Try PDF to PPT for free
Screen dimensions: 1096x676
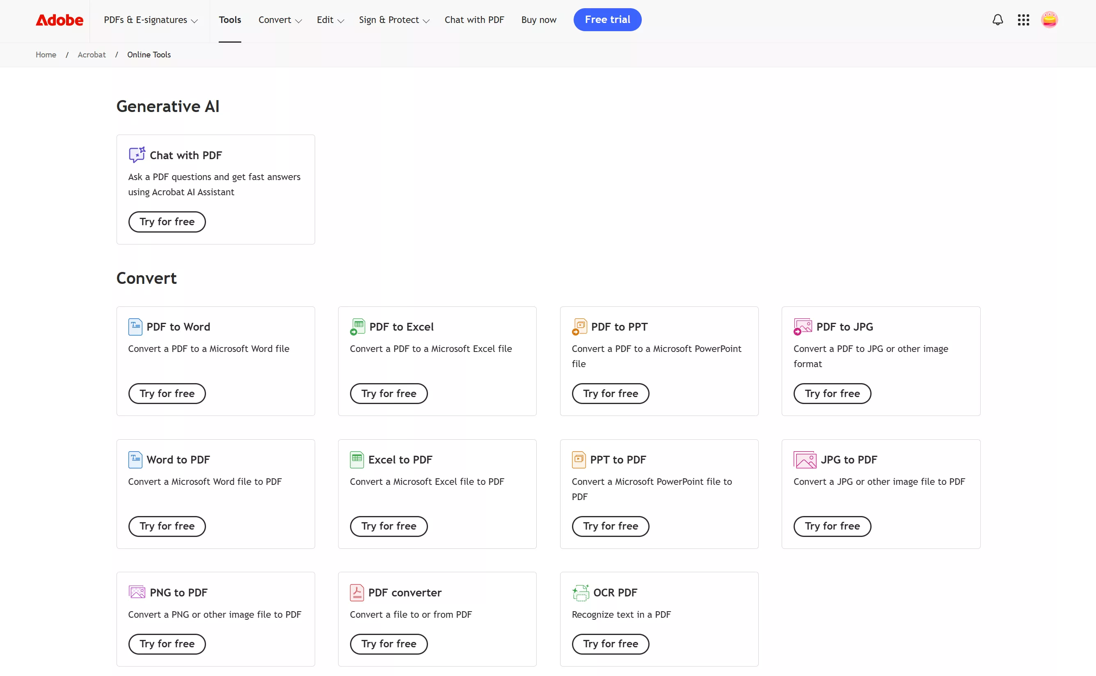point(611,393)
